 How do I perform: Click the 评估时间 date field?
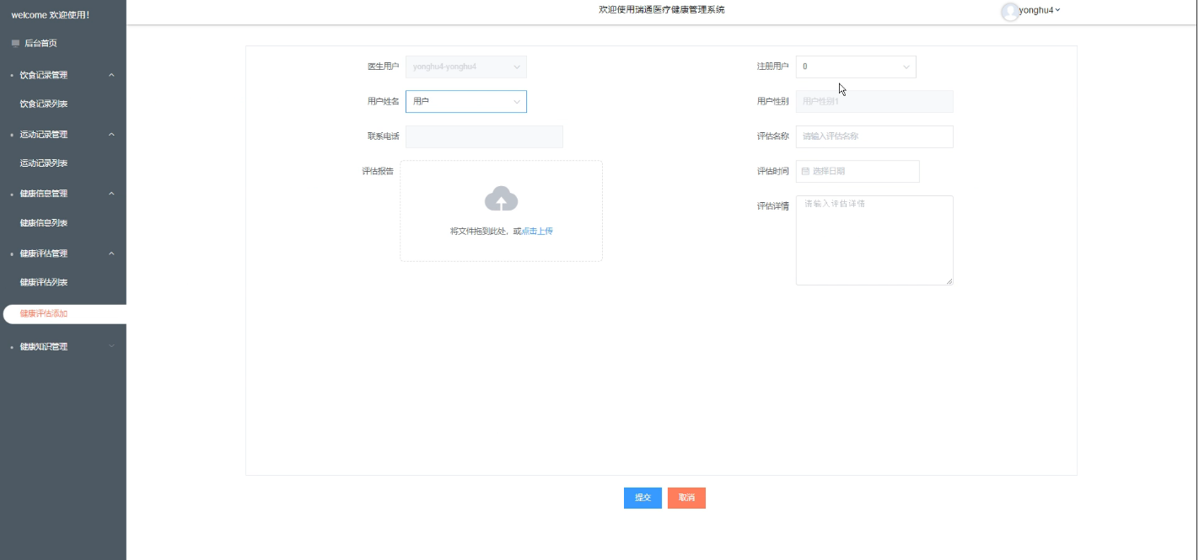[858, 171]
